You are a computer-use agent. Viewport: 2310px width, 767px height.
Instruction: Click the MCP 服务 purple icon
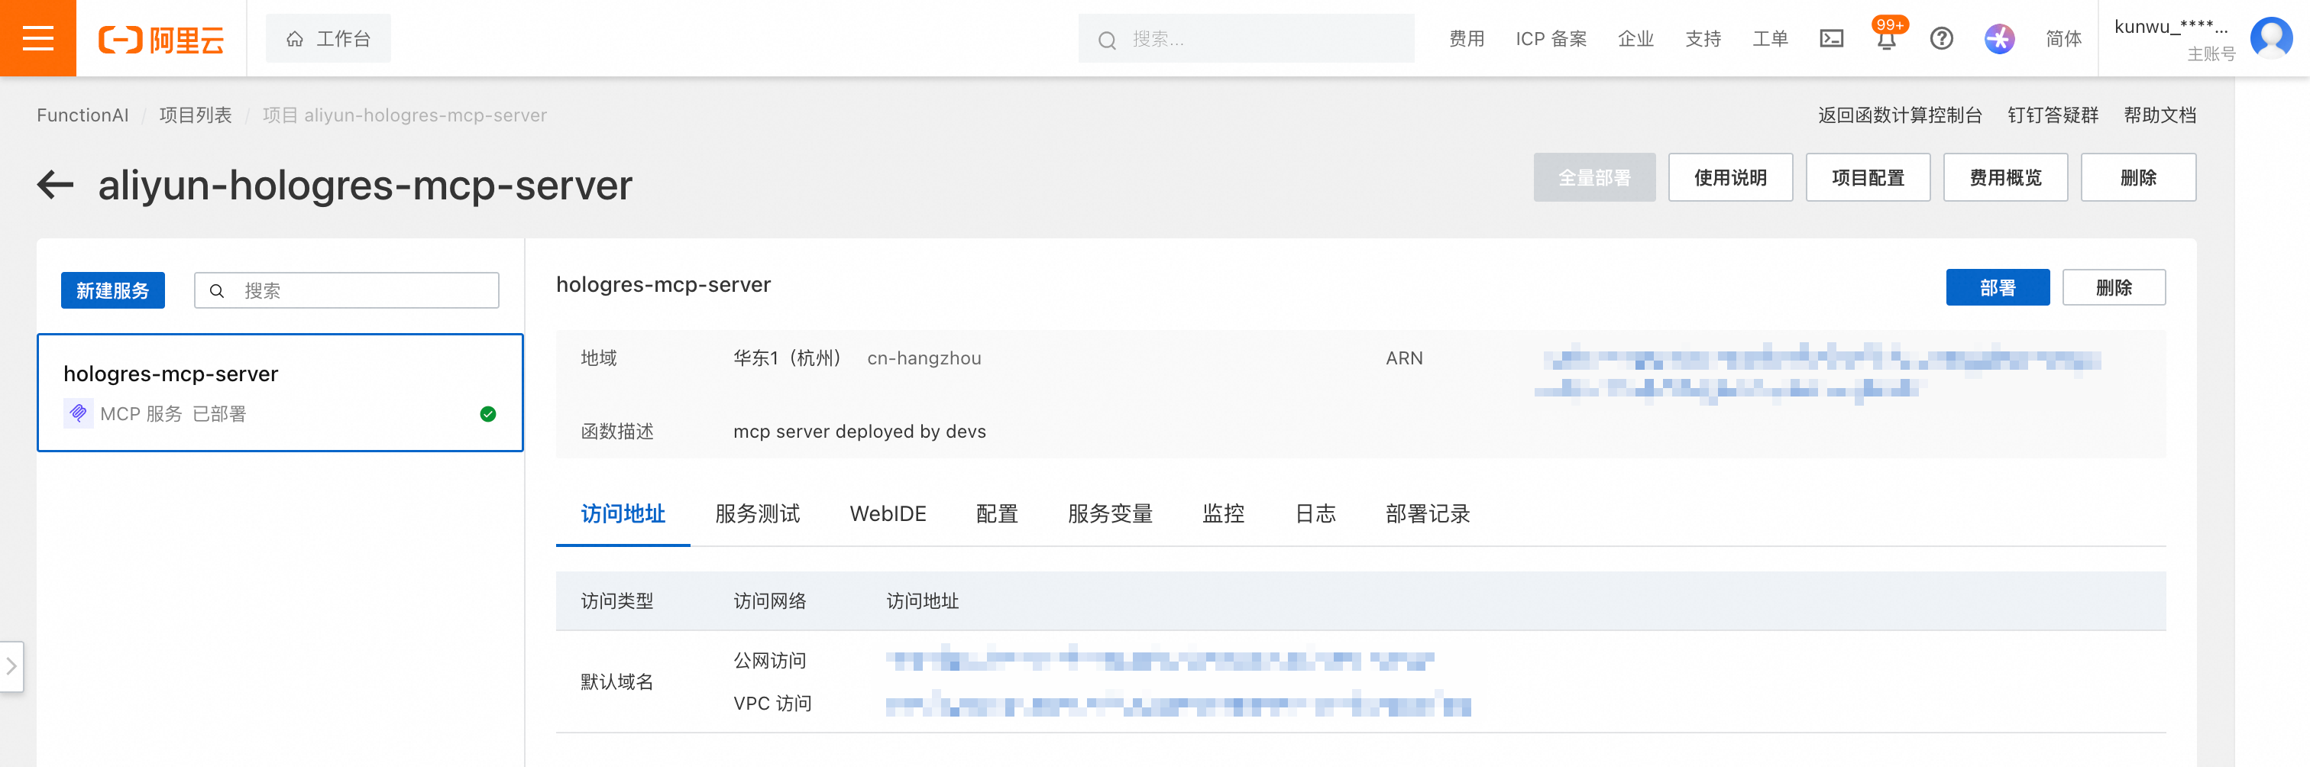[x=78, y=413]
